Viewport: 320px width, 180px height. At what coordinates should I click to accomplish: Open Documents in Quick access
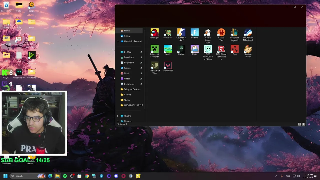(x=129, y=84)
